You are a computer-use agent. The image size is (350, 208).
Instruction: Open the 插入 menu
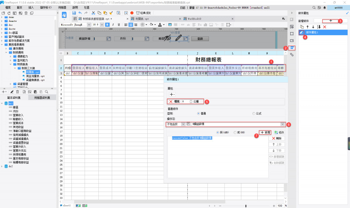(31, 8)
